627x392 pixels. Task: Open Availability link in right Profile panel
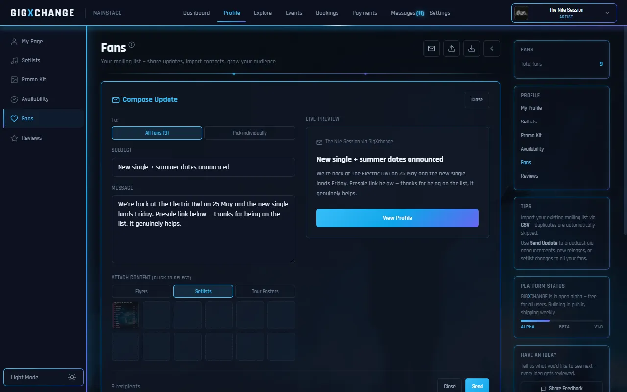tap(532, 149)
